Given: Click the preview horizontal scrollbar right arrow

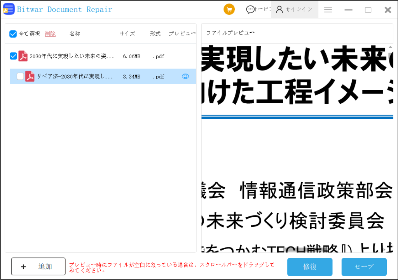Looking at the screenshot, I should click(385, 249).
